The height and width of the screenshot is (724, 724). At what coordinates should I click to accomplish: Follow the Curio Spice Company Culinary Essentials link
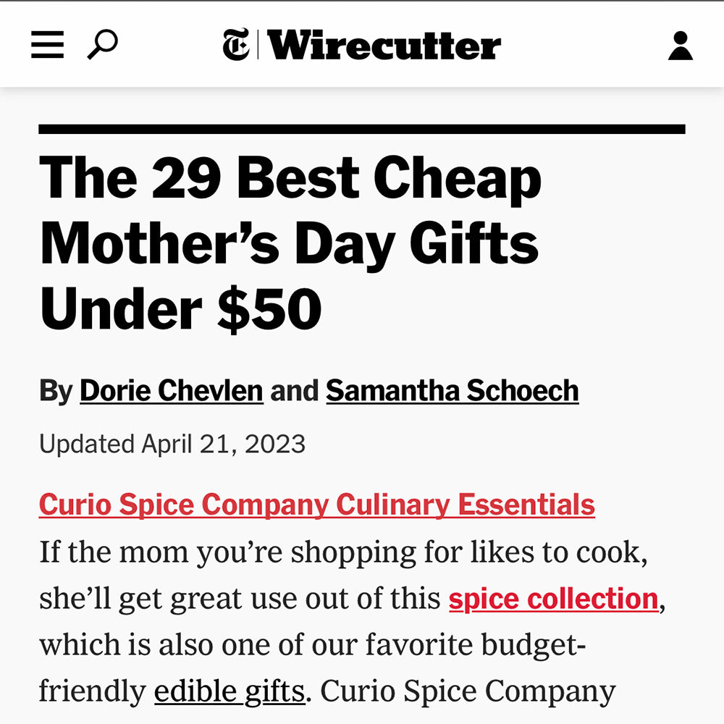(316, 505)
